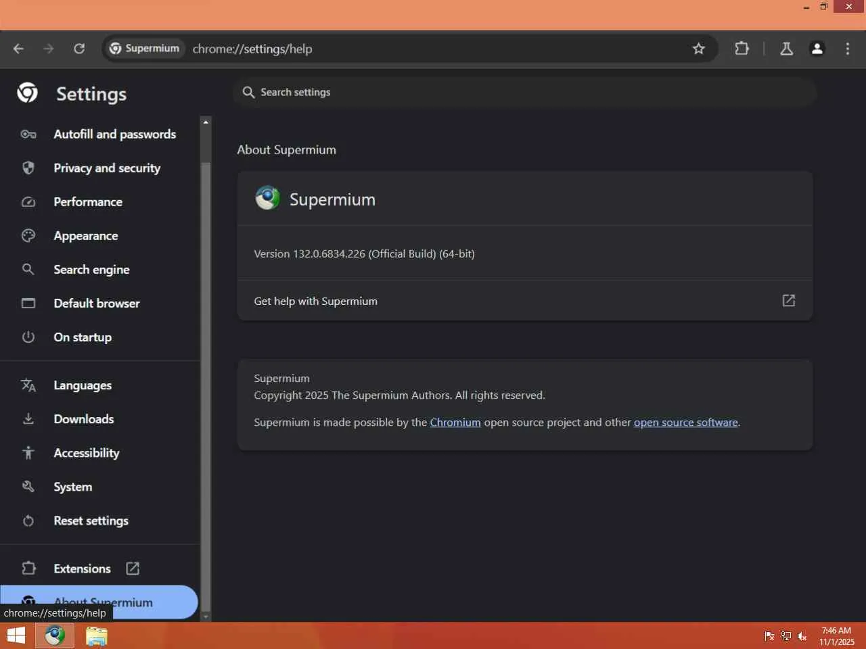Click the About Supermium page heading
This screenshot has width=866, height=649.
pyautogui.click(x=286, y=150)
